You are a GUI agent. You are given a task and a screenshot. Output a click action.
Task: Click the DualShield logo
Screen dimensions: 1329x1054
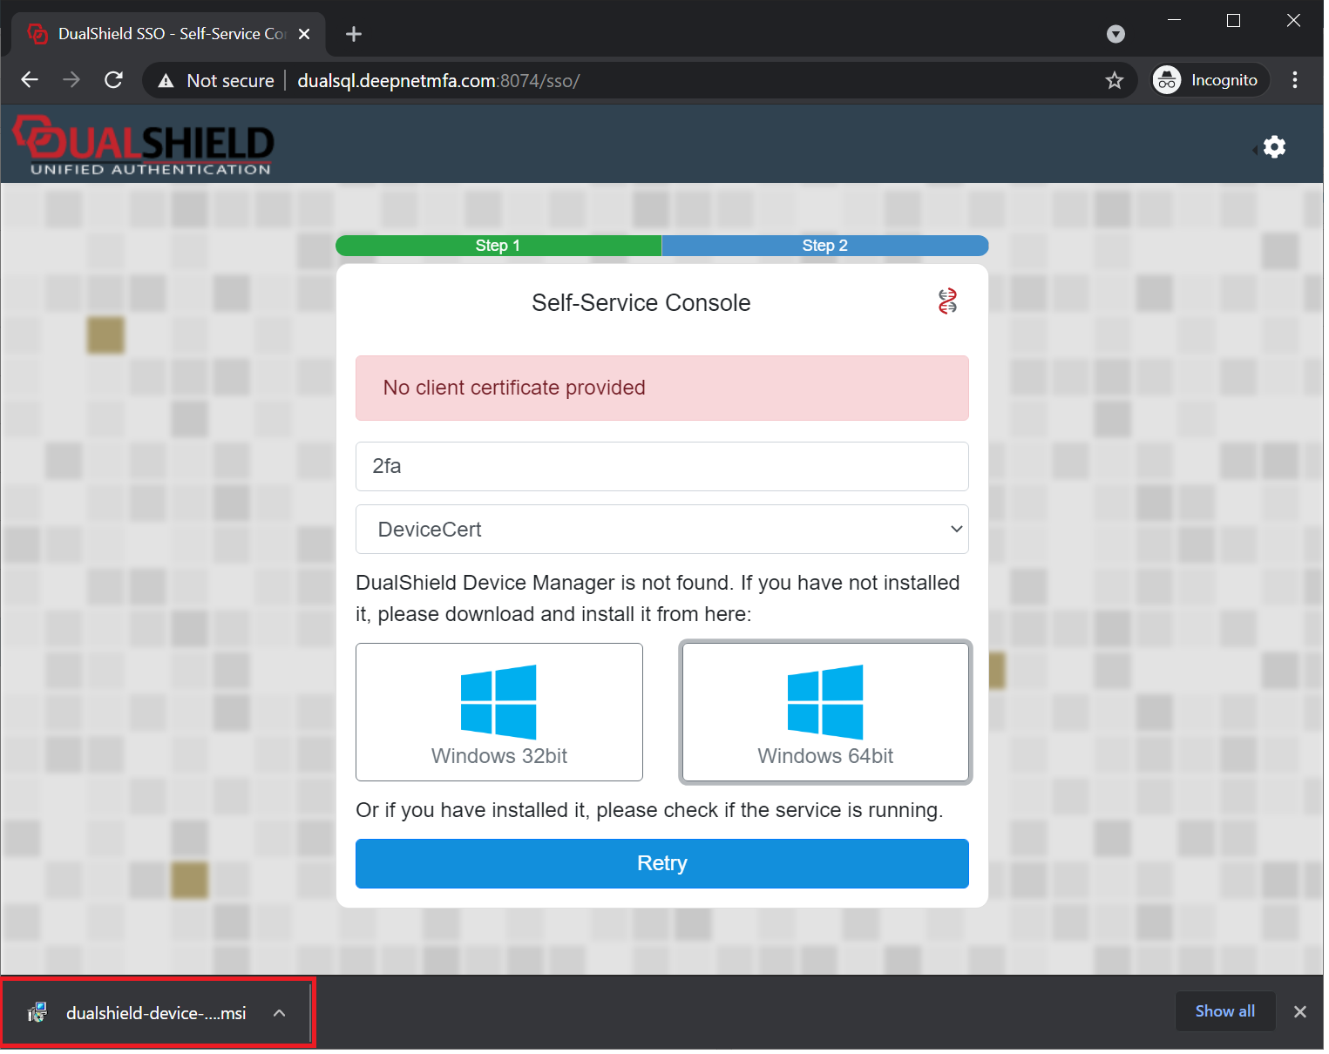[145, 145]
